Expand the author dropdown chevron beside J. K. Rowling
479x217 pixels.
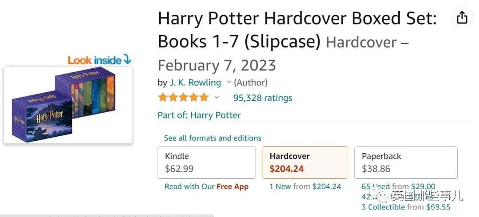click(x=229, y=82)
